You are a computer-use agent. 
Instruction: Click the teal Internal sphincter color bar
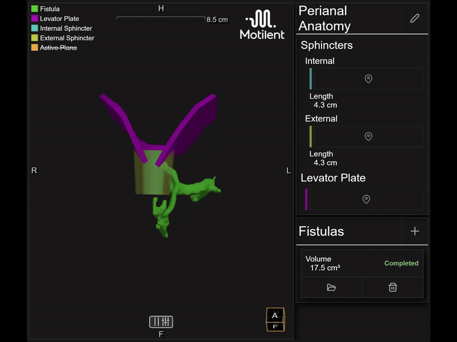(x=311, y=79)
